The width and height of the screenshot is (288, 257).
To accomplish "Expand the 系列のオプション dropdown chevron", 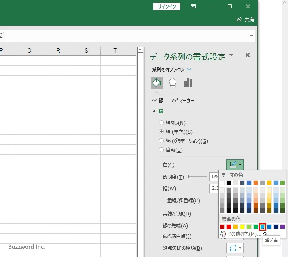I will 189,70.
